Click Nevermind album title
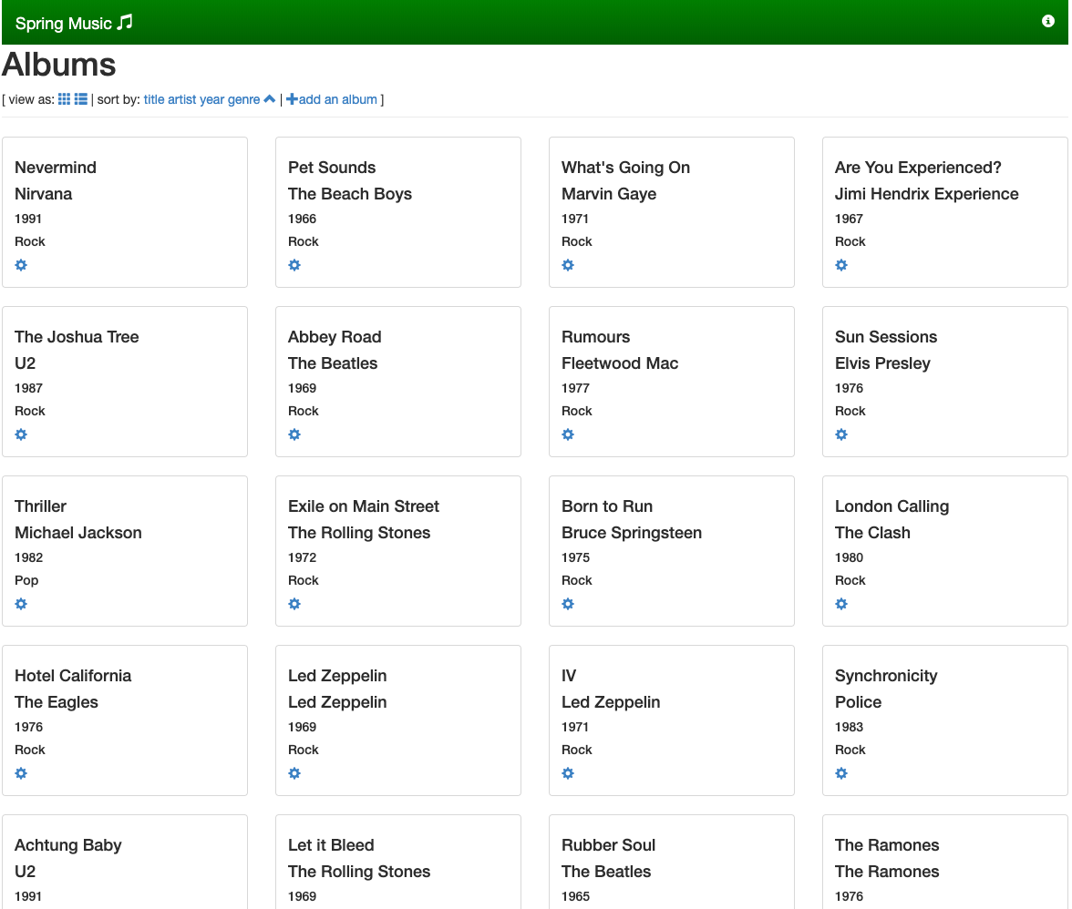This screenshot has height=909, width=1072. click(56, 168)
